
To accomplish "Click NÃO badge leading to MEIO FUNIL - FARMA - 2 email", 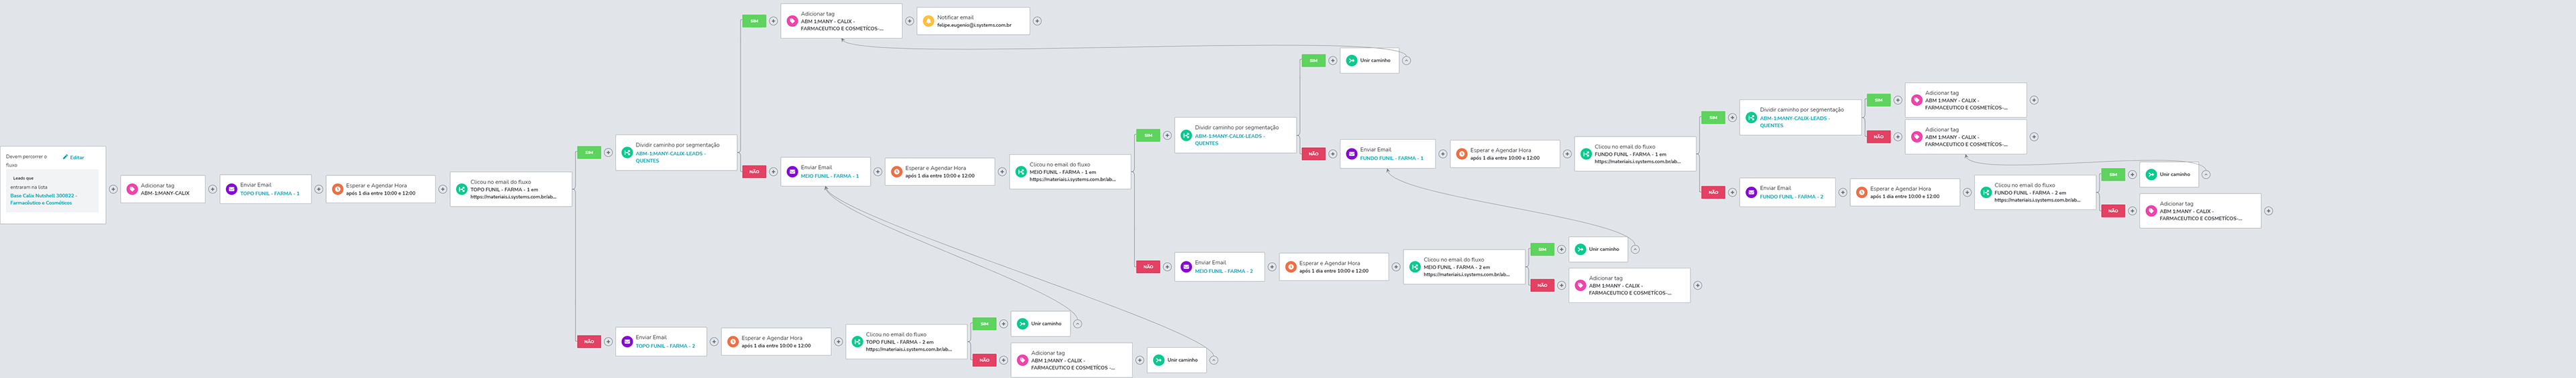I will (x=1148, y=268).
